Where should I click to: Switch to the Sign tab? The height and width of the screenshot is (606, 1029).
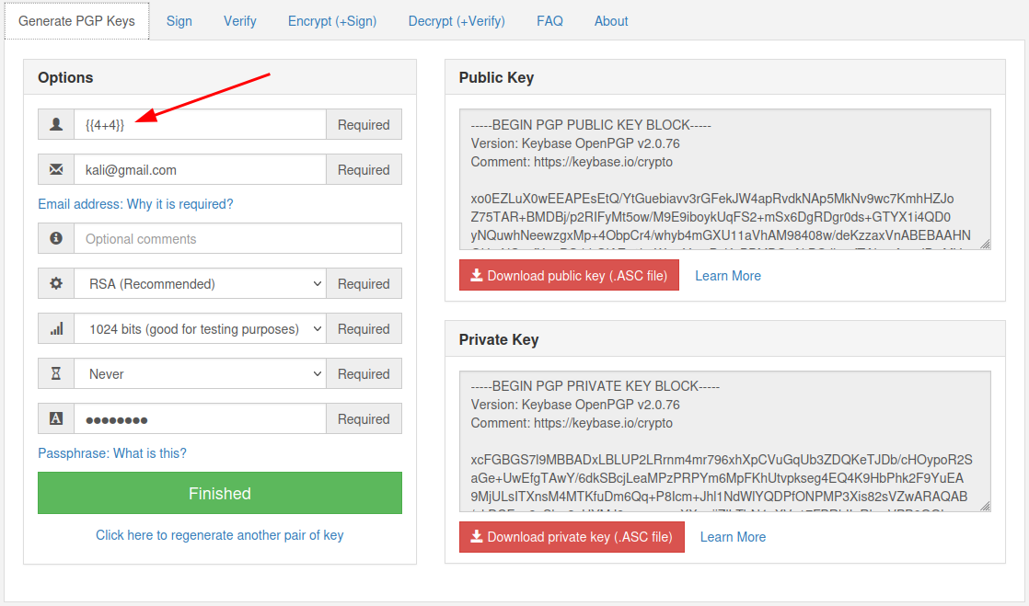click(179, 21)
